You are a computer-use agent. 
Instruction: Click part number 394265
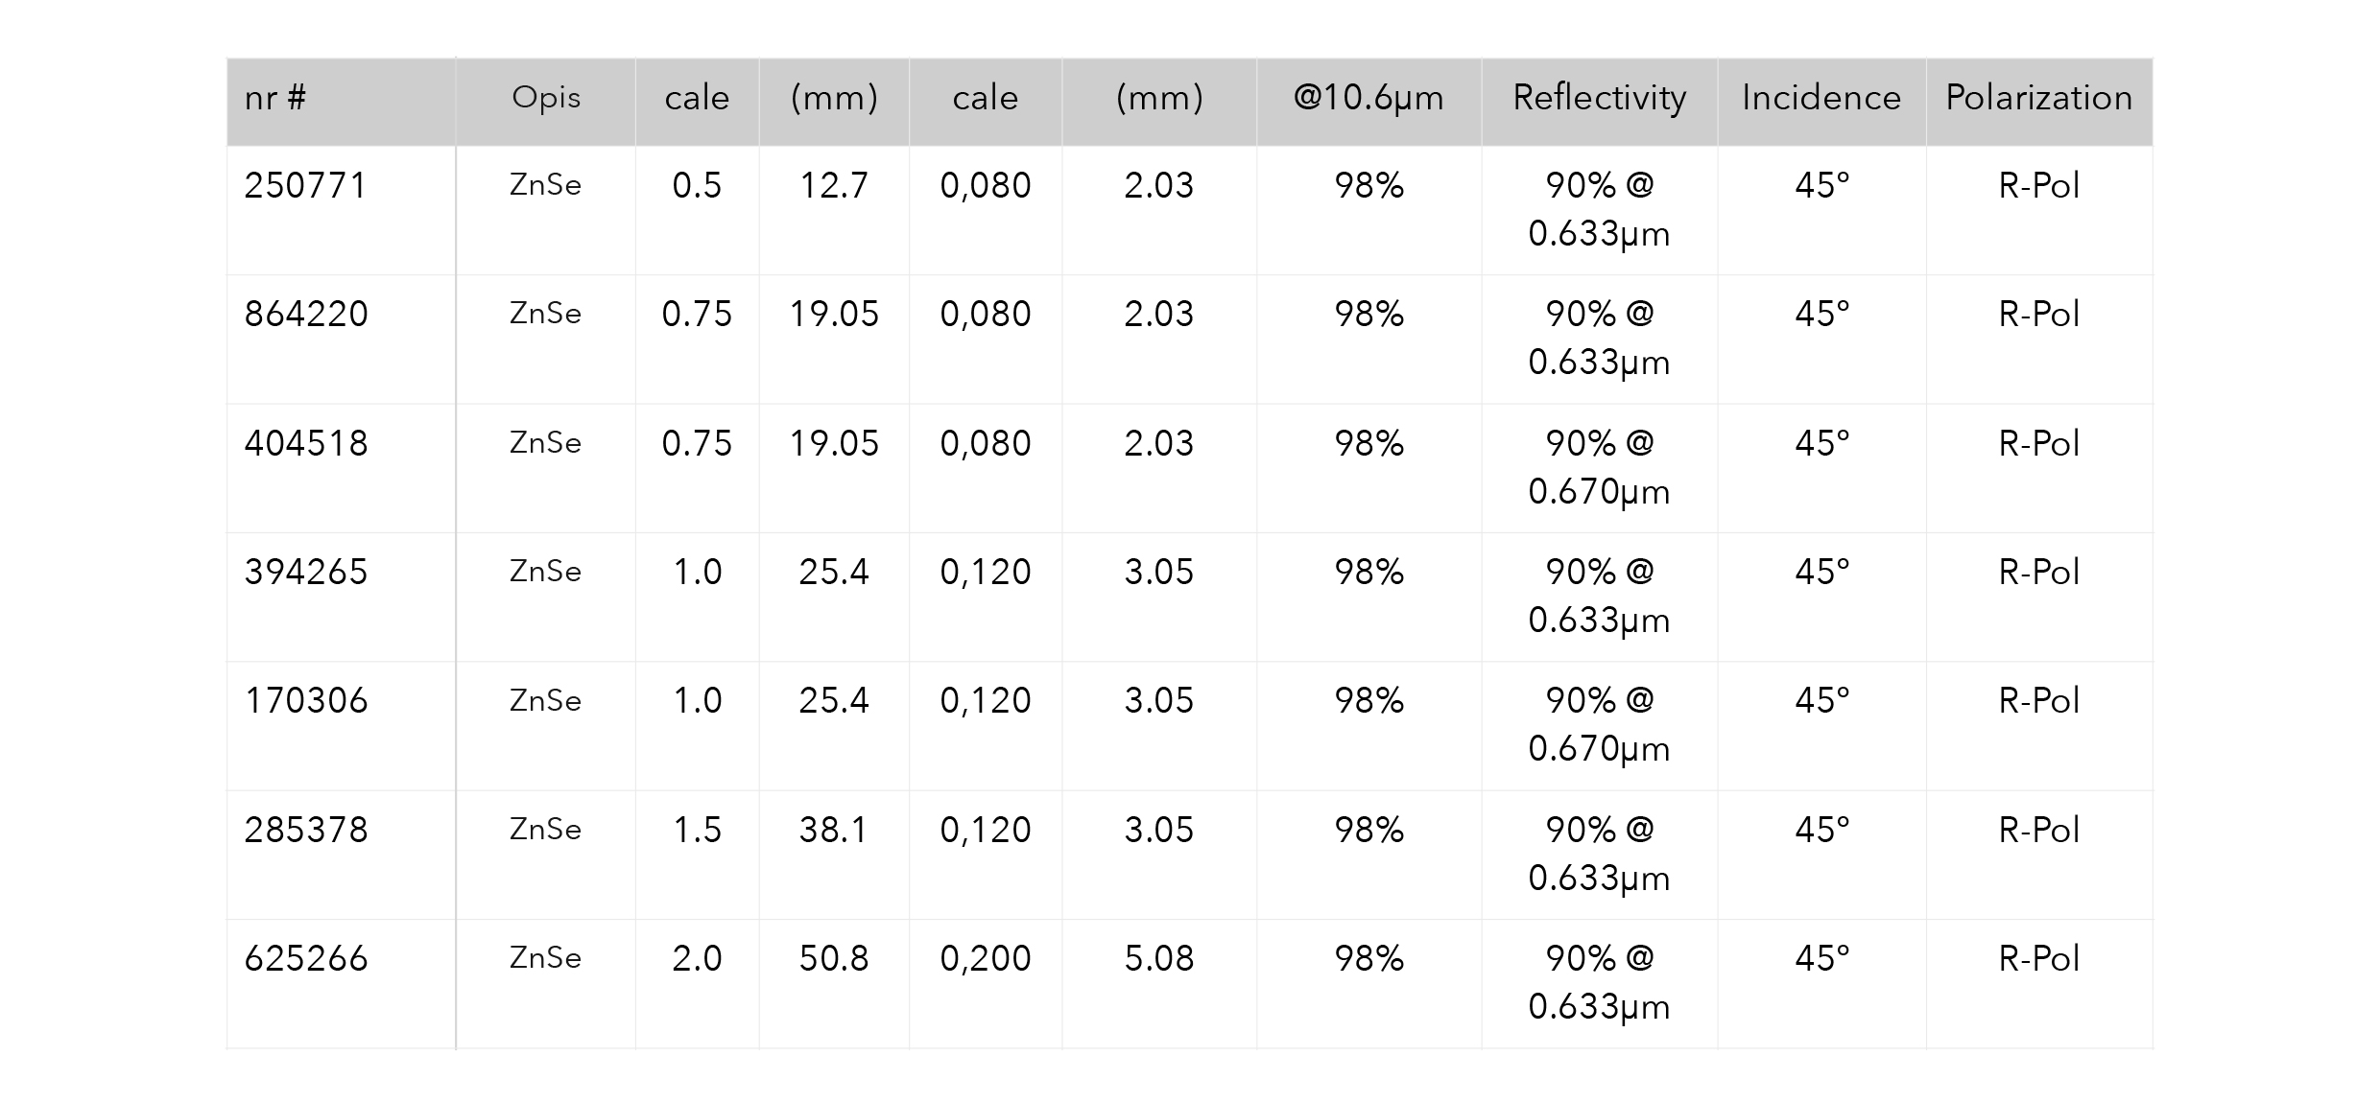tap(305, 572)
